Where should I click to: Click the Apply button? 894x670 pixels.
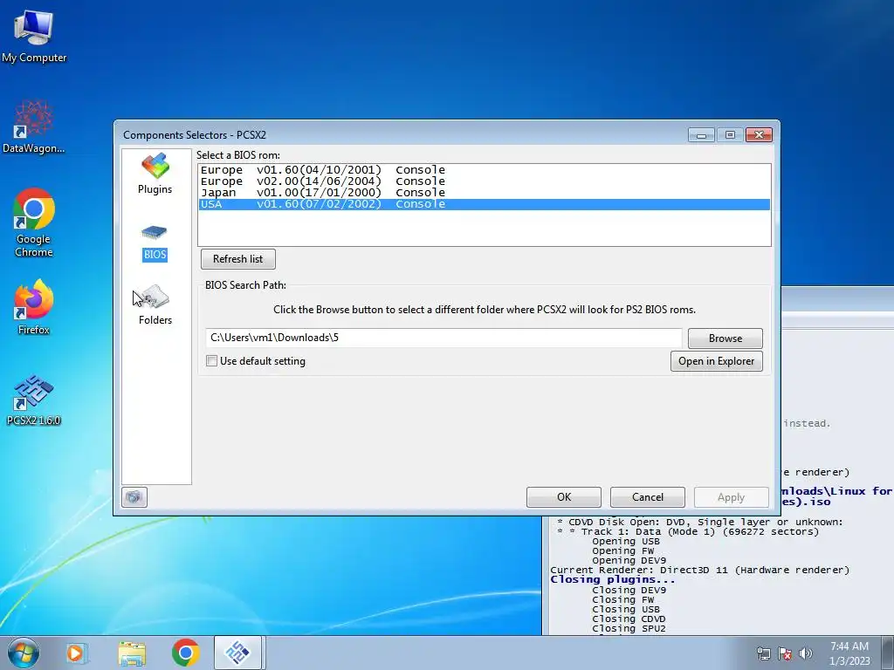(x=731, y=497)
